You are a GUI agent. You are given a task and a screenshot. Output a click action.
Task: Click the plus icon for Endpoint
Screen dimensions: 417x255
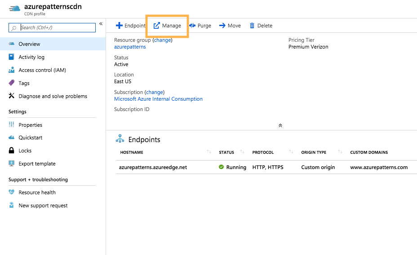pyautogui.click(x=119, y=26)
